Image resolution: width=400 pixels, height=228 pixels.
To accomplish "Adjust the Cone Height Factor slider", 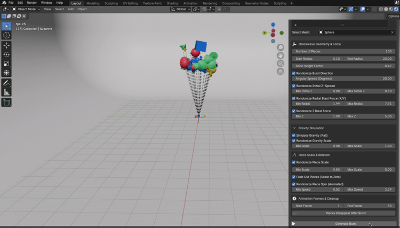I will click(x=343, y=66).
